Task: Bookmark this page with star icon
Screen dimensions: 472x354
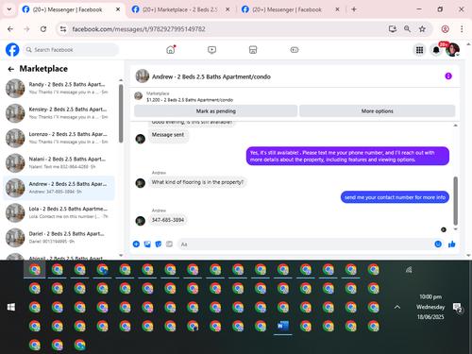Action: click(422, 29)
